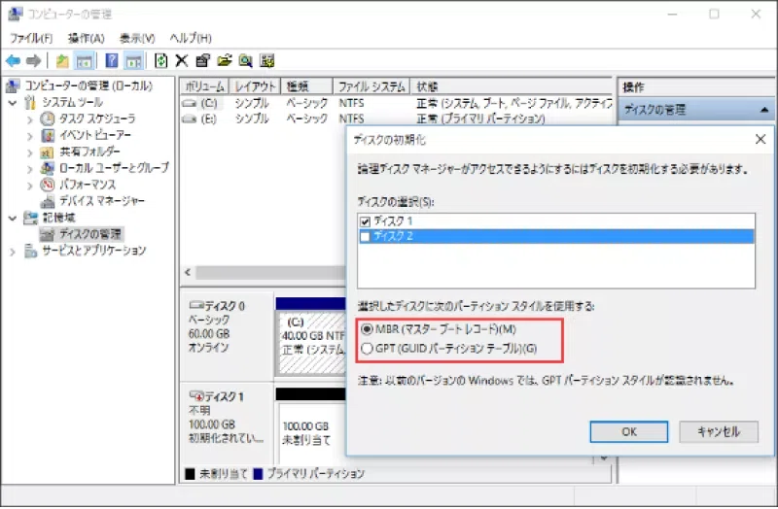Click the magnifier Explore toolbar icon
Screen dimensions: 778x509
(x=246, y=61)
